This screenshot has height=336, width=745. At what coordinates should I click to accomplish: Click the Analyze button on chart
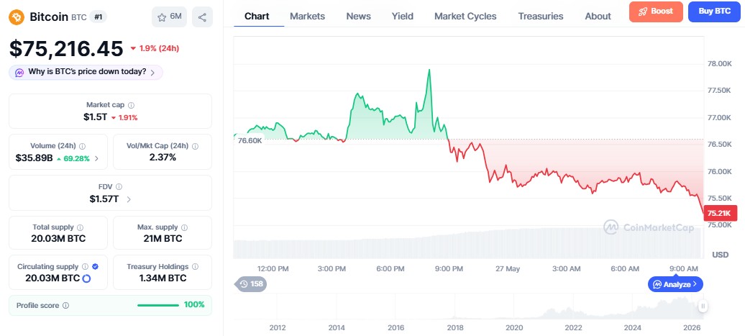click(675, 284)
